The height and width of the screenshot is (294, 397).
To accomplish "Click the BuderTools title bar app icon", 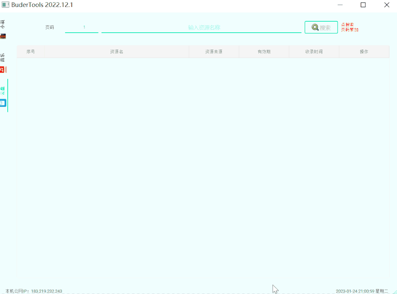I will (x=5, y=5).
